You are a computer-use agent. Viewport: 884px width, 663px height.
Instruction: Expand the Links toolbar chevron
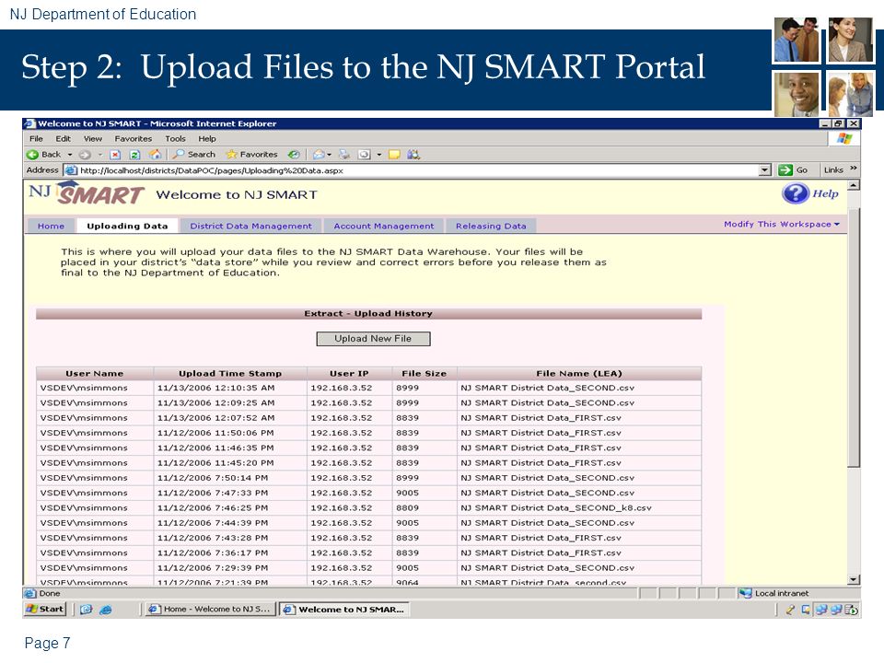854,168
